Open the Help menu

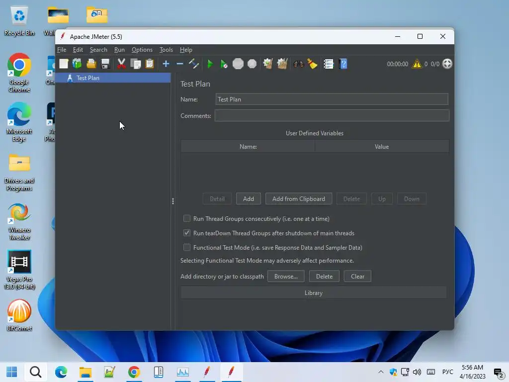pyautogui.click(x=186, y=50)
